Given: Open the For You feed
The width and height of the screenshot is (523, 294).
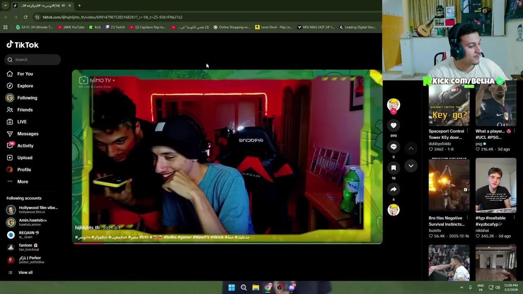Looking at the screenshot, I should [x=25, y=74].
